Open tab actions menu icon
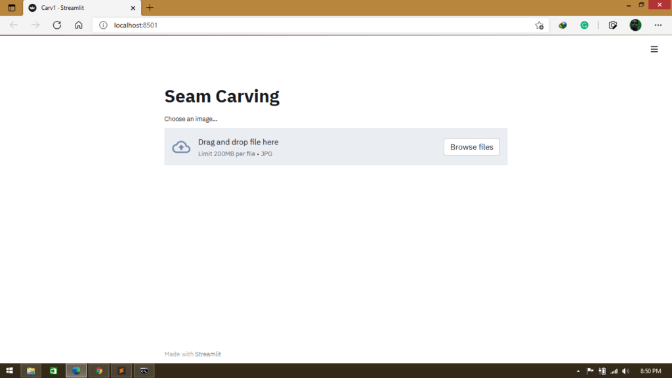 (11, 8)
